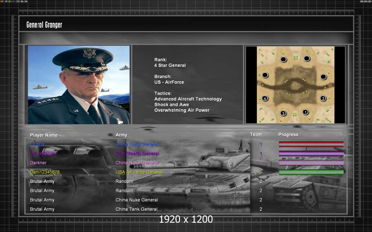Click 'GLA Stealth General' army entry
The width and height of the screenshot is (372, 232).
click(137, 154)
